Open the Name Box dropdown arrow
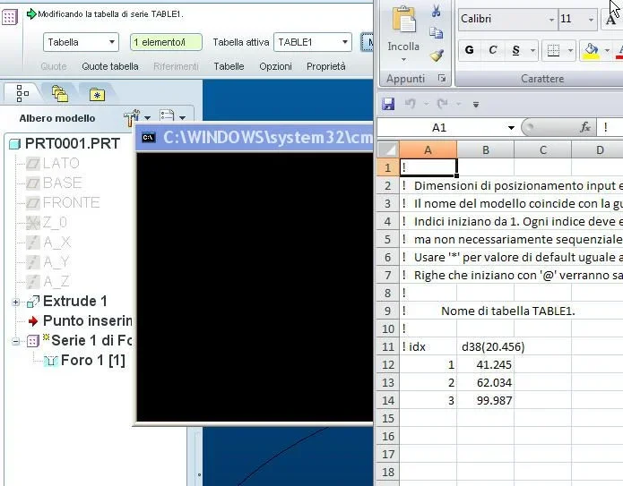Screen dimensions: 623x486 click(511, 128)
